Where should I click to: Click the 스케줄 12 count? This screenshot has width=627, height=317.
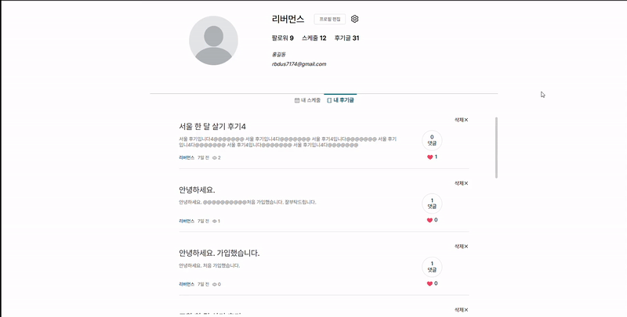pos(314,38)
